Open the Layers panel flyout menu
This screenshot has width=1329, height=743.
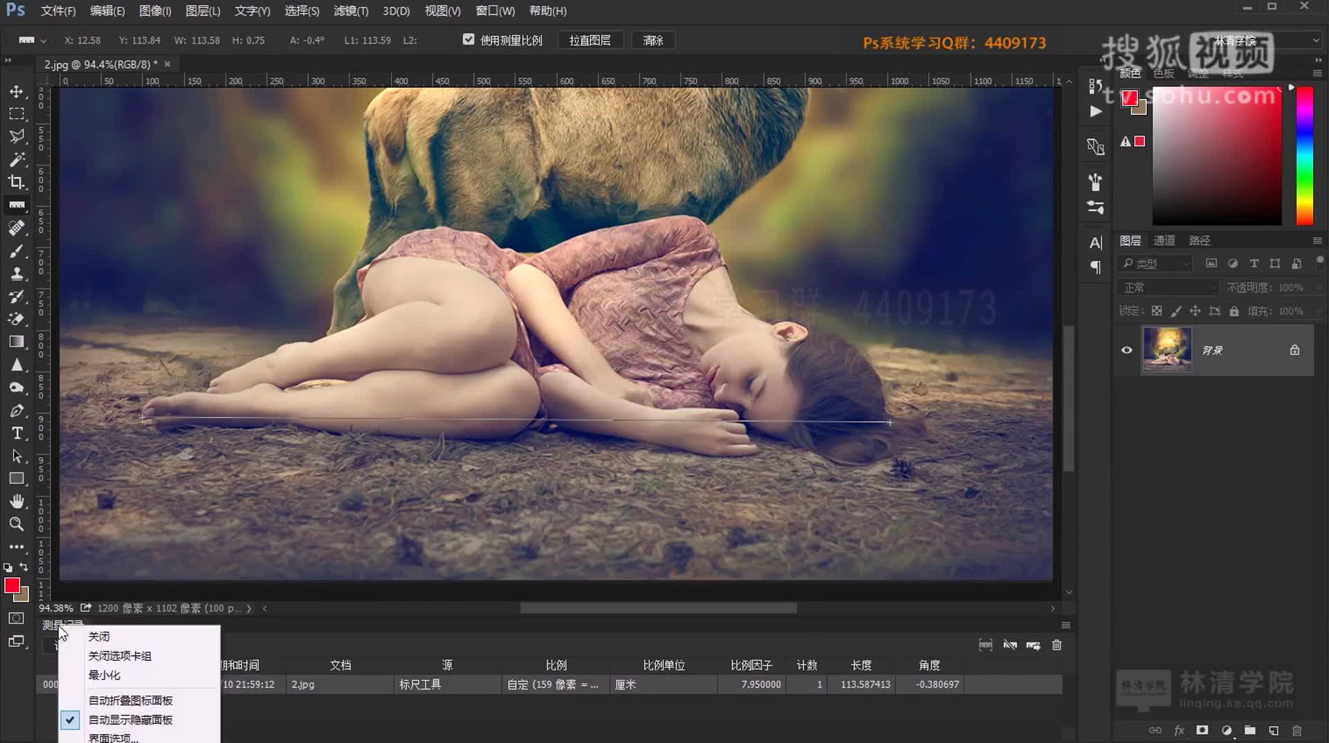click(x=1317, y=241)
